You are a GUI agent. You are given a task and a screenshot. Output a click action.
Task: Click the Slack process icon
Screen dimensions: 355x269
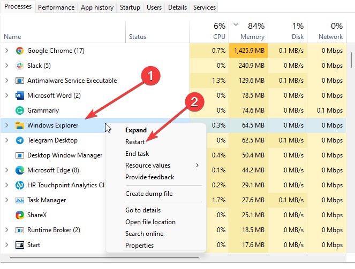click(20, 66)
